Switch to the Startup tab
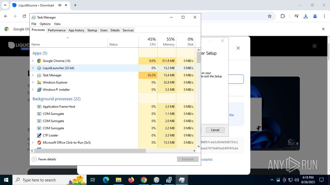 tap(92, 30)
